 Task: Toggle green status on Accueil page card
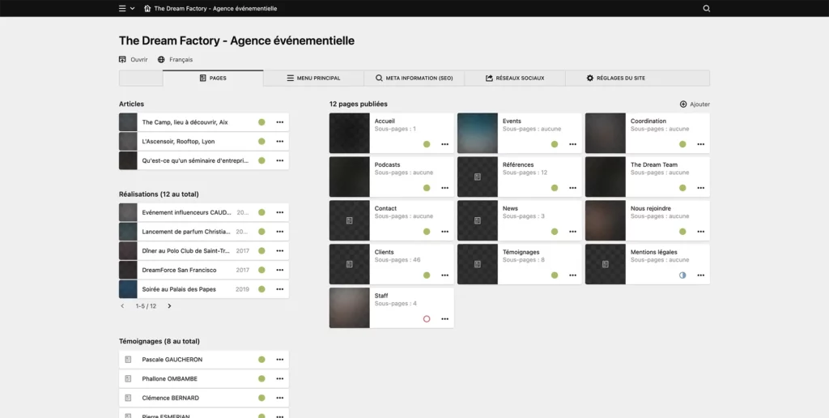click(x=427, y=144)
